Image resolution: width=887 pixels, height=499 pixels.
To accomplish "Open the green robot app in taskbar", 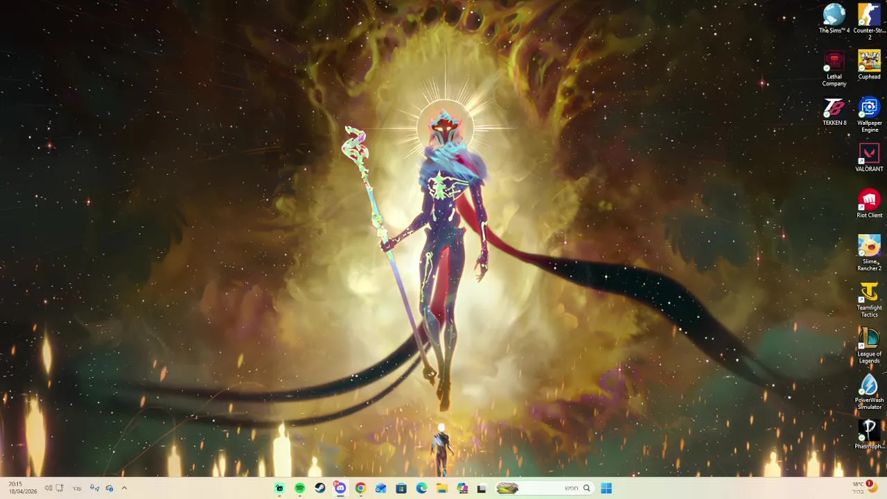I will [x=279, y=489].
